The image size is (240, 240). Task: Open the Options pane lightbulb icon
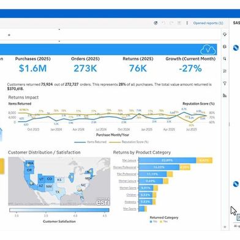(x=225, y=34)
